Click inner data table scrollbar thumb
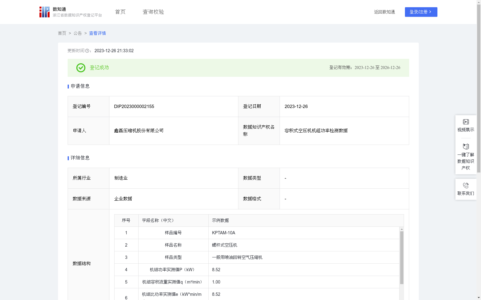Image resolution: width=481 pixels, height=300 pixels. [x=402, y=257]
